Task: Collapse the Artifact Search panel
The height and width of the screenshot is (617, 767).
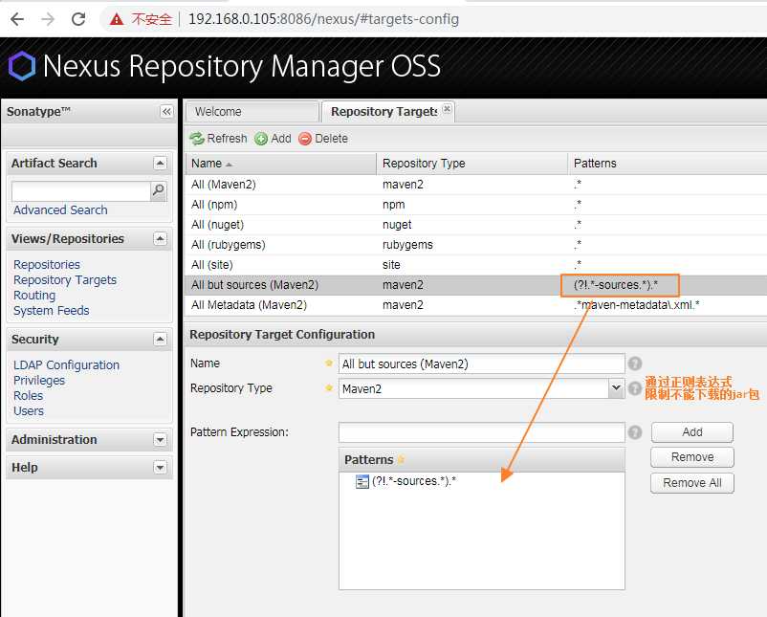Action: pos(160,163)
